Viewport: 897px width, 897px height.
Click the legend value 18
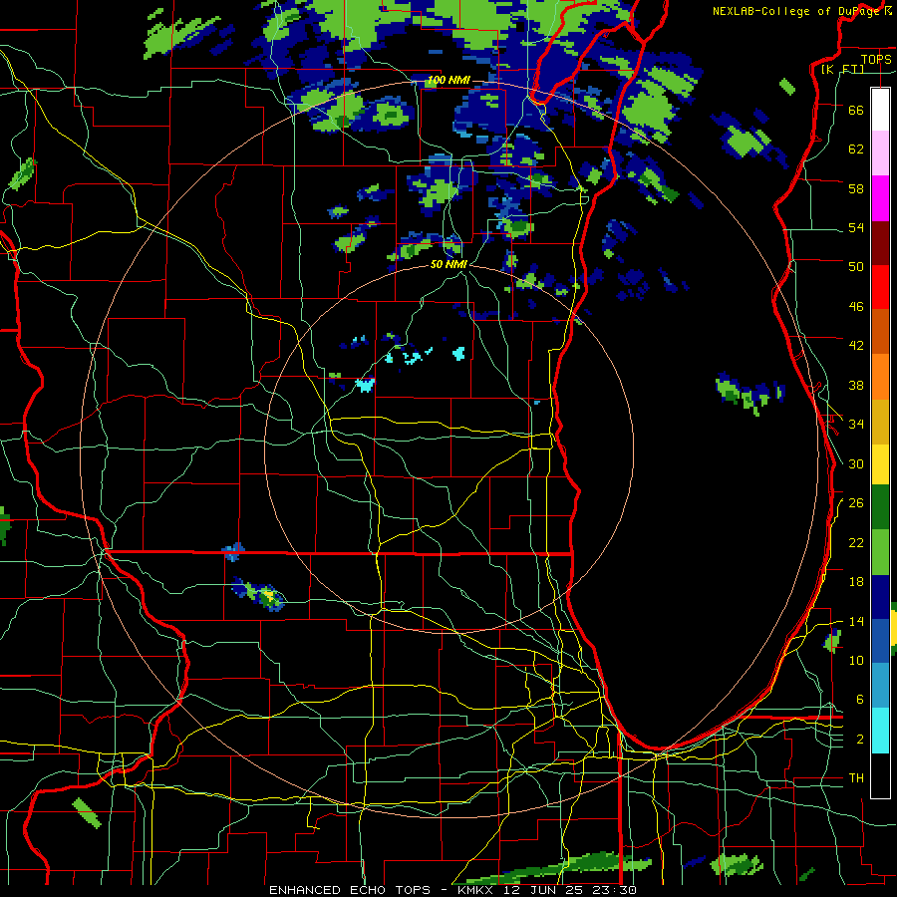click(x=856, y=582)
